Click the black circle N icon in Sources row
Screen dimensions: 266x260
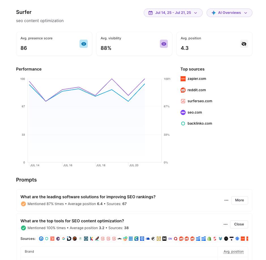[x=226, y=238]
